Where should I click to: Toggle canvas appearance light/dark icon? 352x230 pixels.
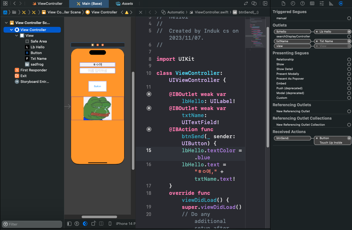point(85,224)
